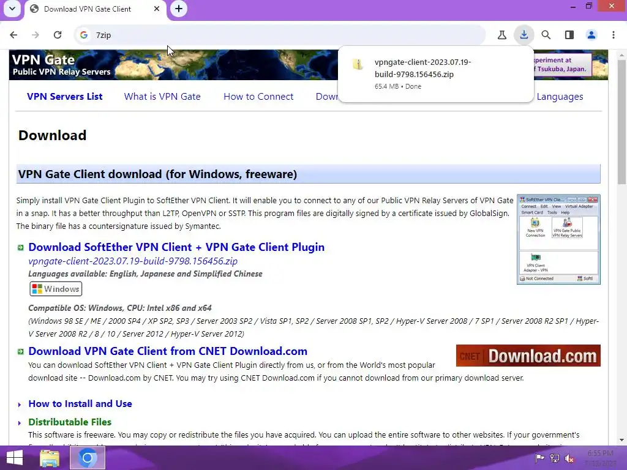Click the Google icon in address bar
Image resolution: width=627 pixels, height=470 pixels.
point(83,35)
